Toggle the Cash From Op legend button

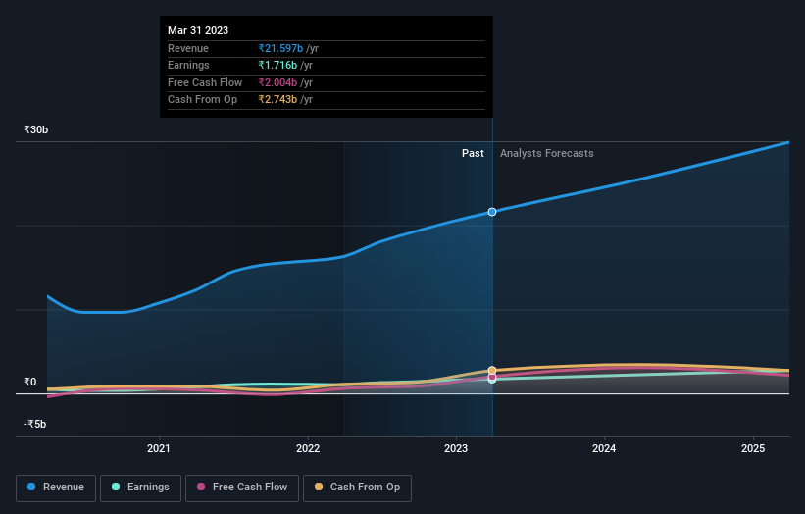coord(357,488)
